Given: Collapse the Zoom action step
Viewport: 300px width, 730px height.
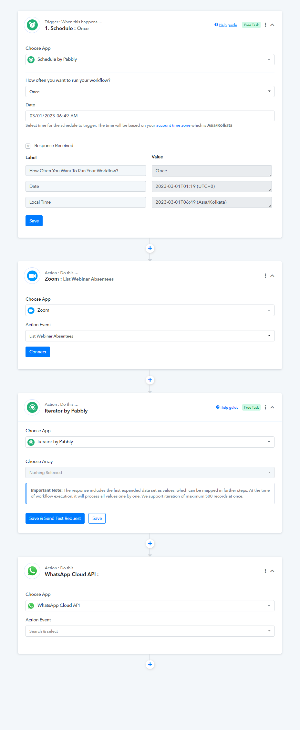Looking at the screenshot, I should pyautogui.click(x=272, y=276).
